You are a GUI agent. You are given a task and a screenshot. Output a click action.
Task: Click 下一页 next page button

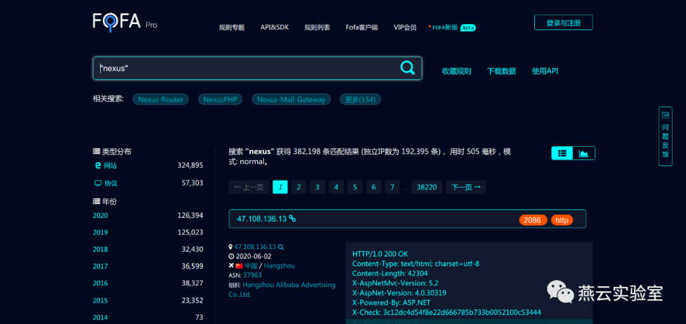(x=466, y=187)
